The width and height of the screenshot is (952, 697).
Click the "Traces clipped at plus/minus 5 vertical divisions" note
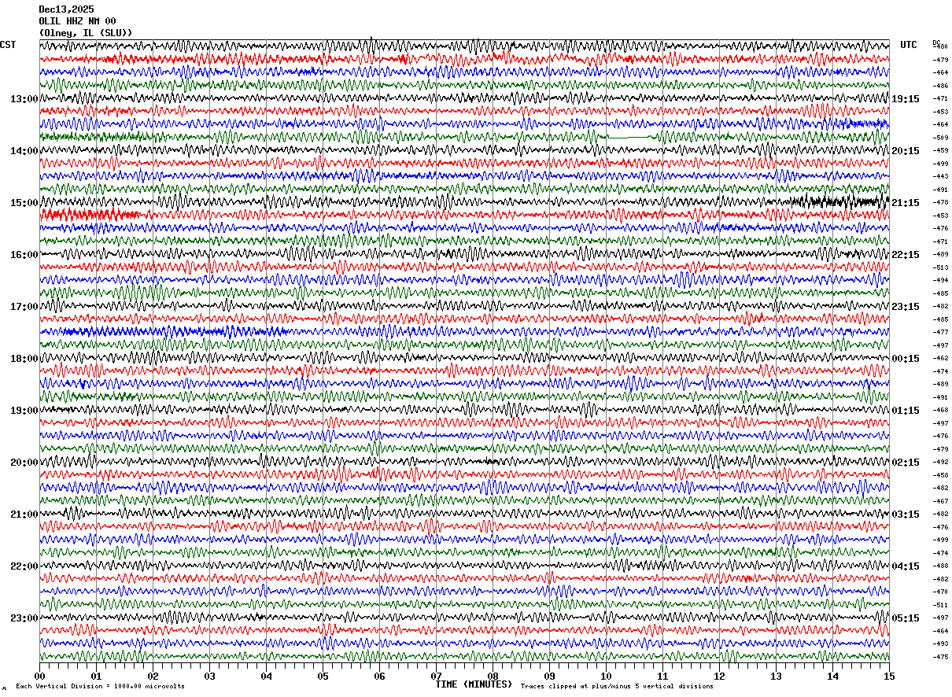(x=617, y=686)
